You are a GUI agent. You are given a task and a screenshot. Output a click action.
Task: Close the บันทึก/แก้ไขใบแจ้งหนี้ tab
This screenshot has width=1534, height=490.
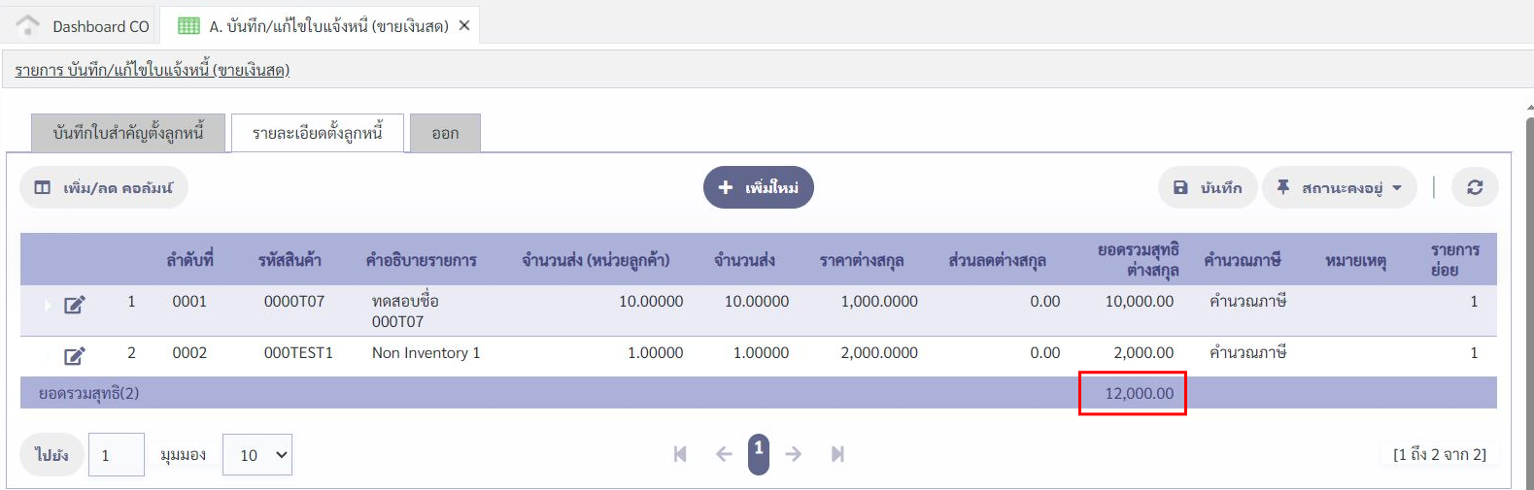(x=464, y=26)
